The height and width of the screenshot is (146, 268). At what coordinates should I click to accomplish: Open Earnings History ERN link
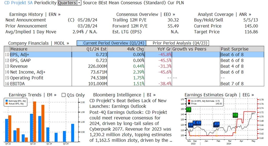pyautogui.click(x=35, y=14)
